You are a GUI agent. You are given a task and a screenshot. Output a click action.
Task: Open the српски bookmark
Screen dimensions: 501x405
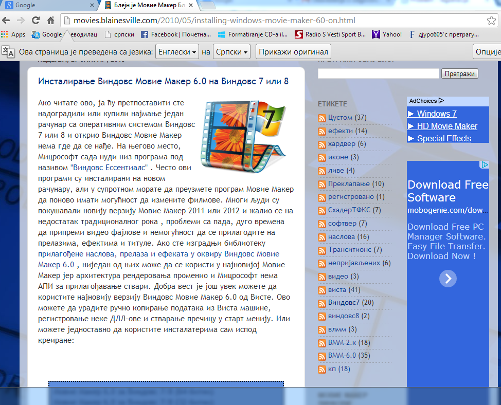pyautogui.click(x=119, y=34)
